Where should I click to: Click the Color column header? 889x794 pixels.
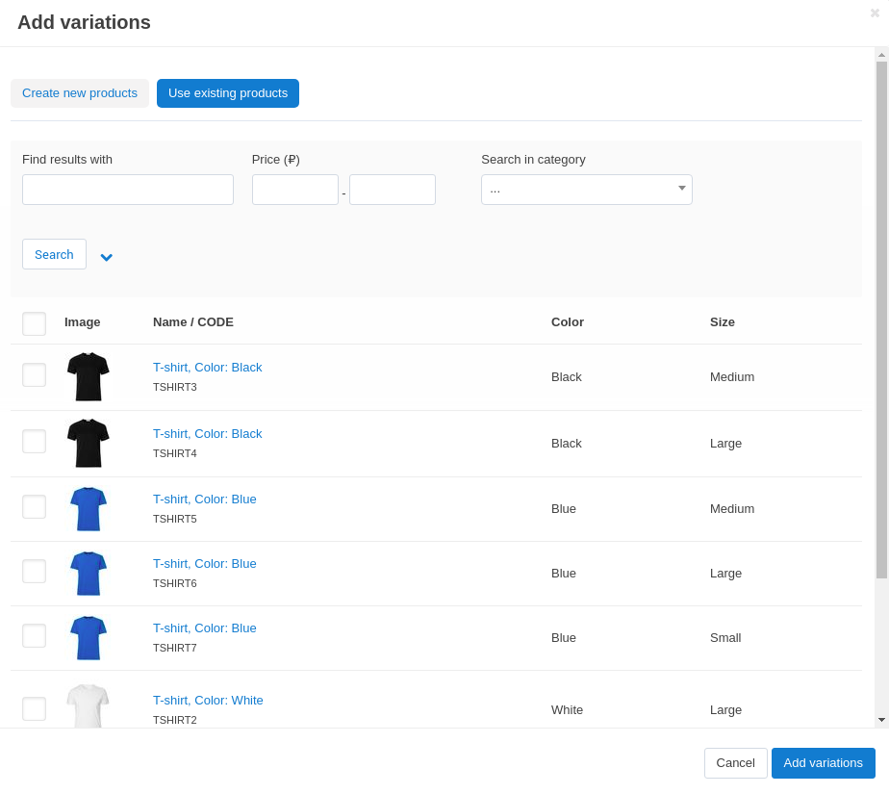(568, 322)
